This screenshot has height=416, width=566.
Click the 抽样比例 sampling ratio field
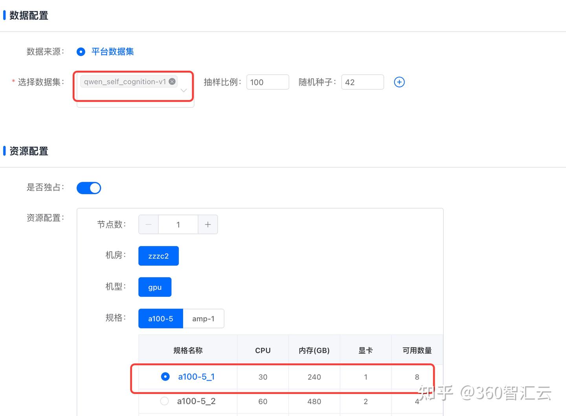(x=267, y=82)
